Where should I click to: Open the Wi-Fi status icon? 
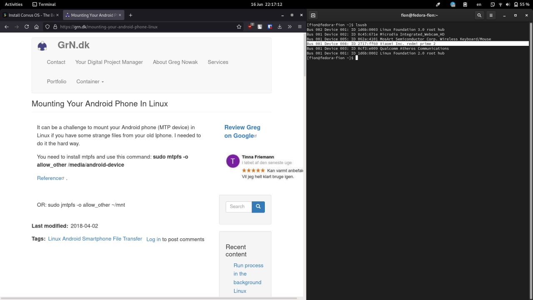coord(501,4)
